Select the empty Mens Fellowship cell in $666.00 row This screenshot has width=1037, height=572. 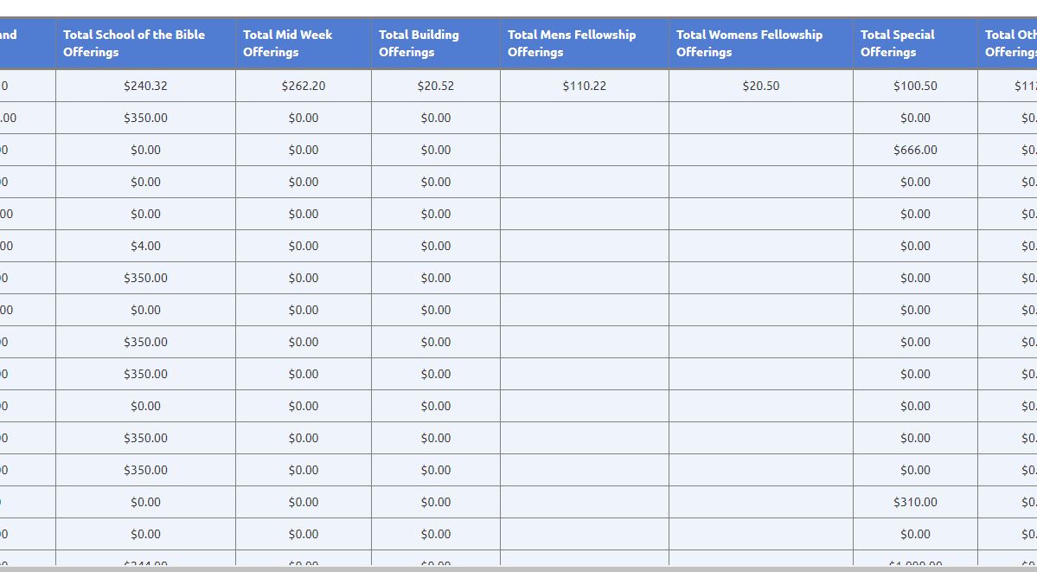584,150
